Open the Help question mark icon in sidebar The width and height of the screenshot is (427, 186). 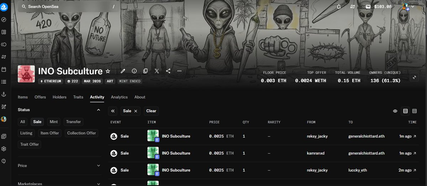(x=4, y=161)
